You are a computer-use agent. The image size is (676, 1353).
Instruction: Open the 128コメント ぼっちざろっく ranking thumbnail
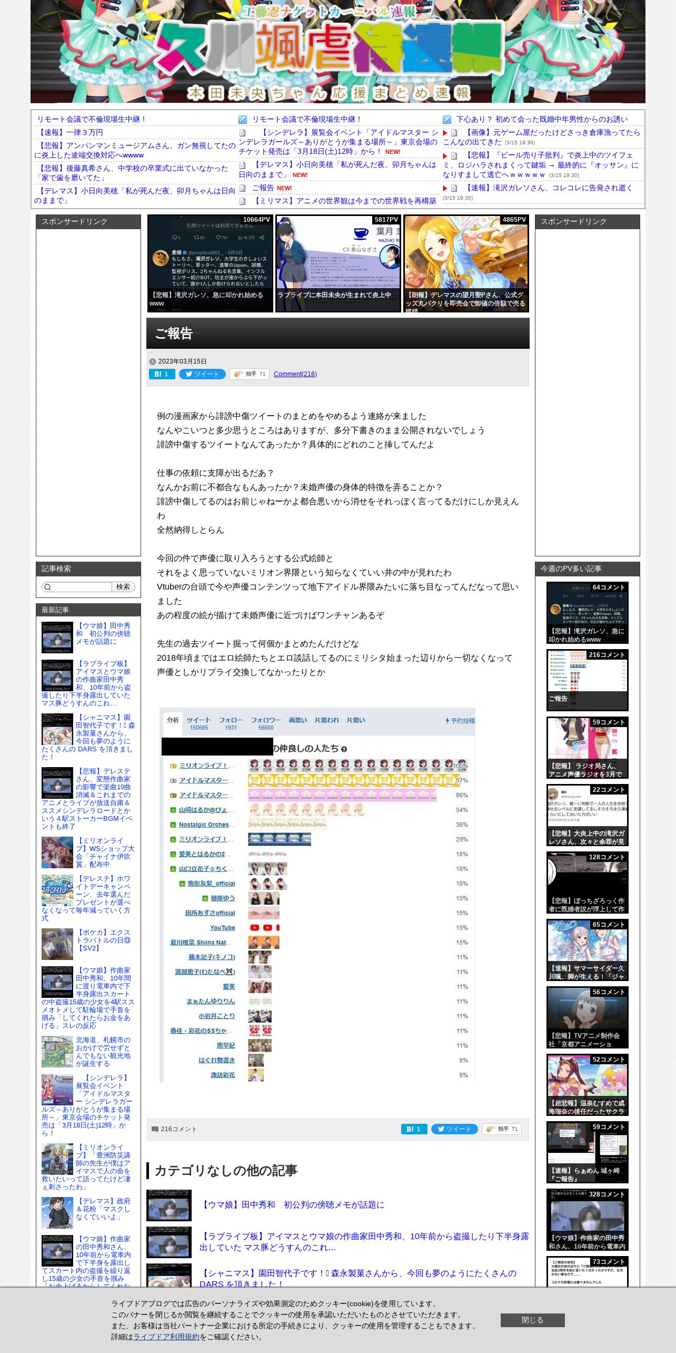pyautogui.click(x=587, y=883)
